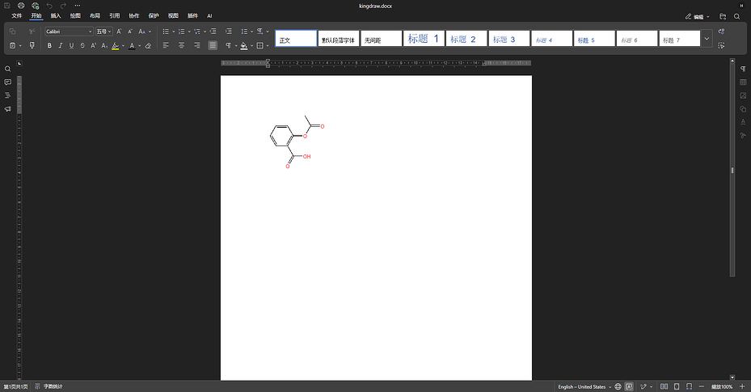Click the Save icon in title bar

click(7, 6)
